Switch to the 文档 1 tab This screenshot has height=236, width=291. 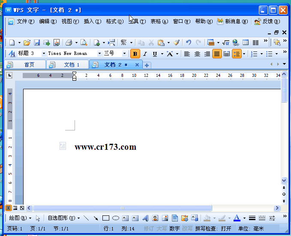[68, 65]
